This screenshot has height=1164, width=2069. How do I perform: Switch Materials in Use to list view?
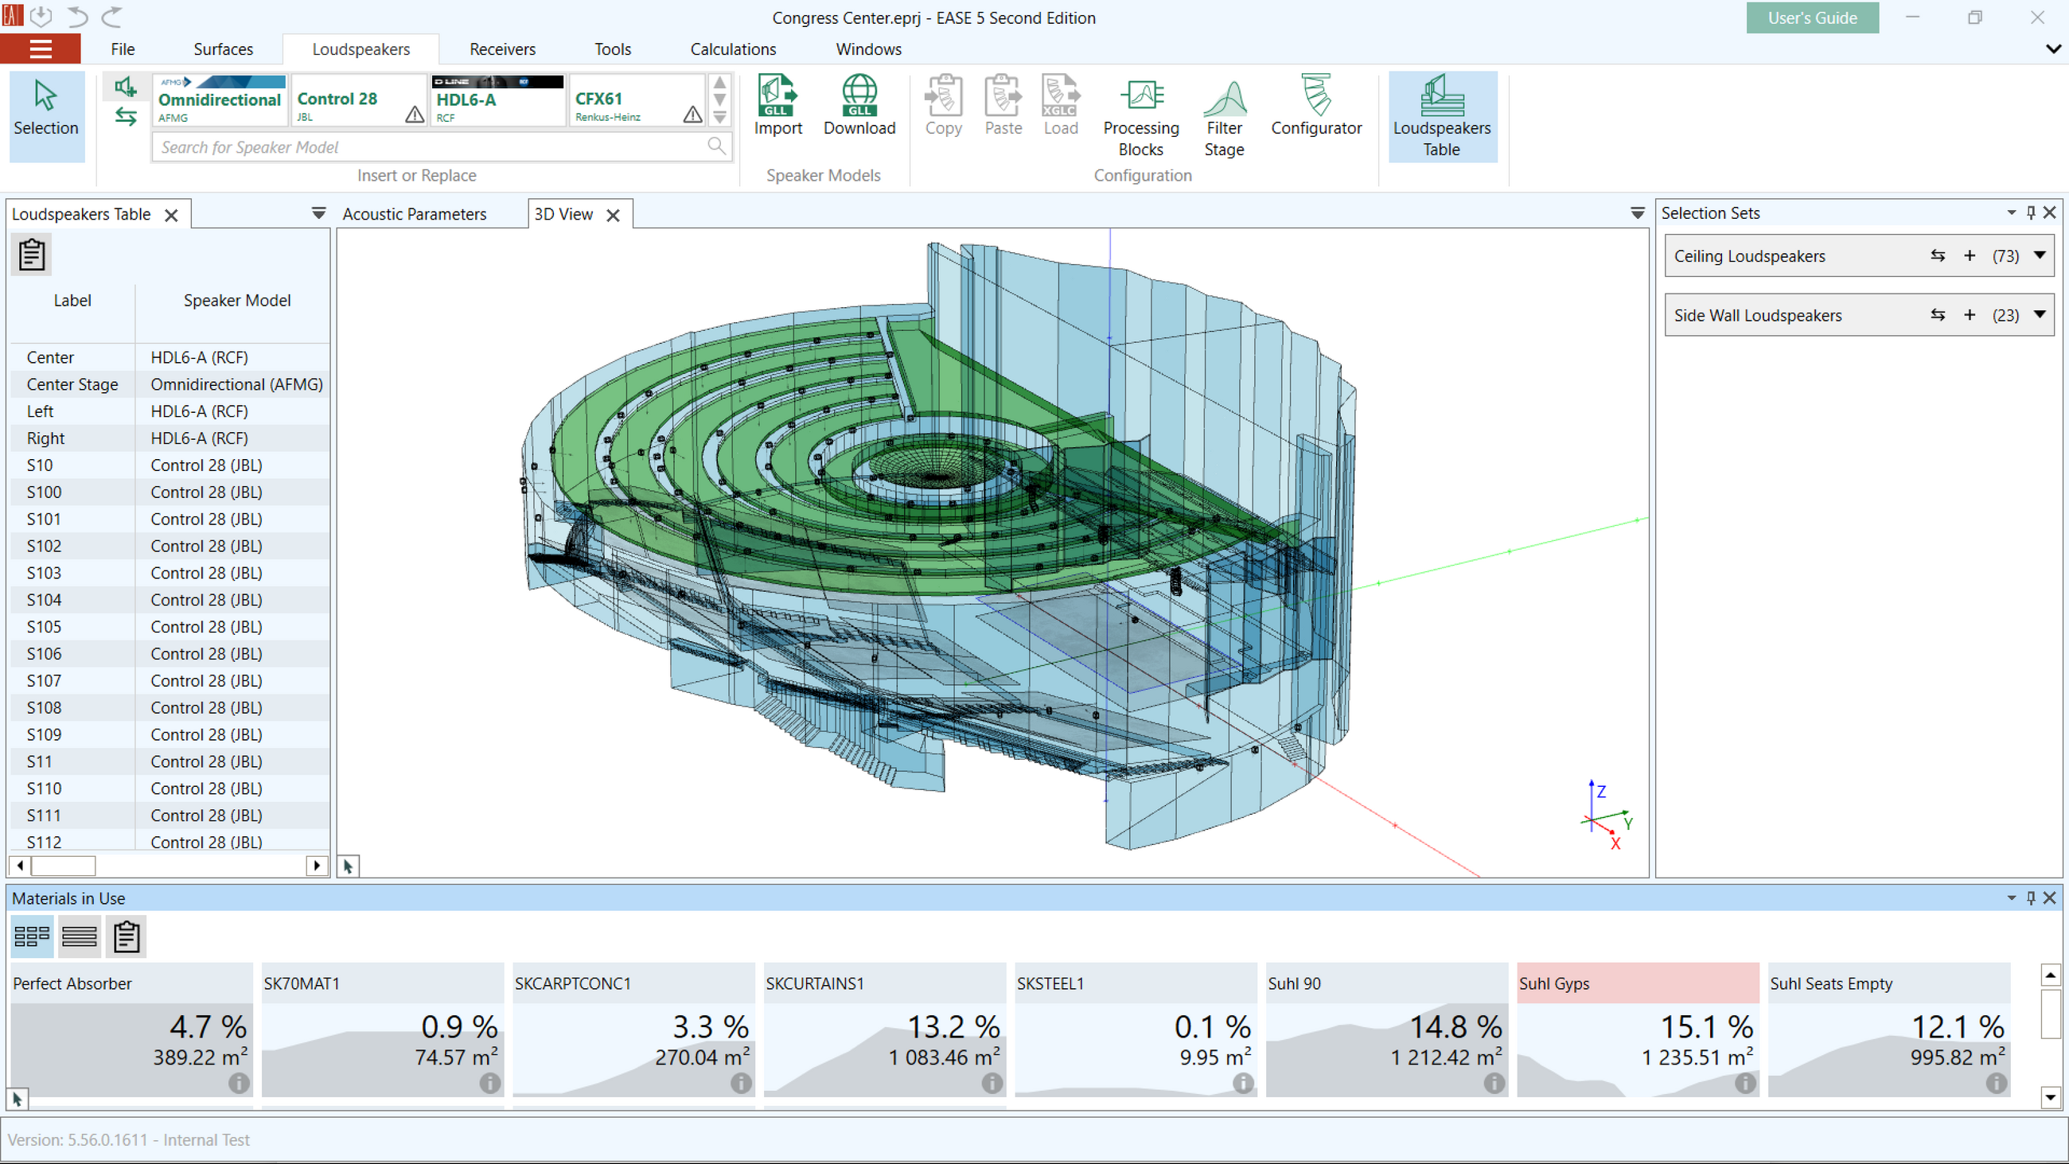click(79, 936)
